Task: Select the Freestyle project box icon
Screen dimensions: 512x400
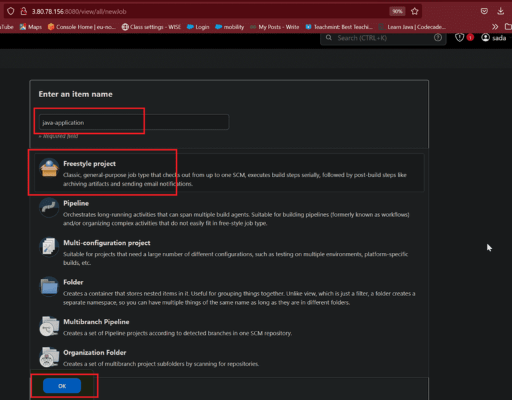Action: click(x=49, y=168)
